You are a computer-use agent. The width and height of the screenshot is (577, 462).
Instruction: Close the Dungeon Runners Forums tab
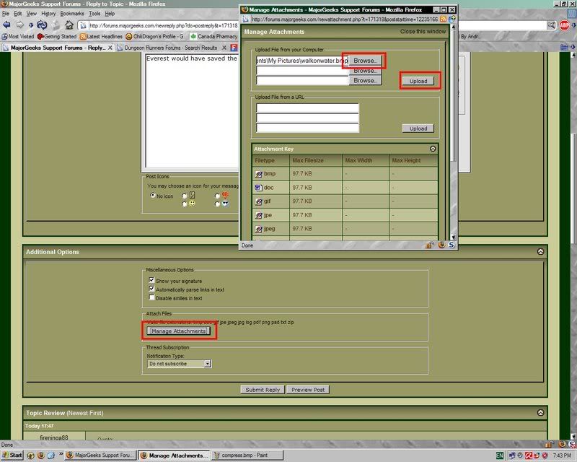[x=224, y=48]
